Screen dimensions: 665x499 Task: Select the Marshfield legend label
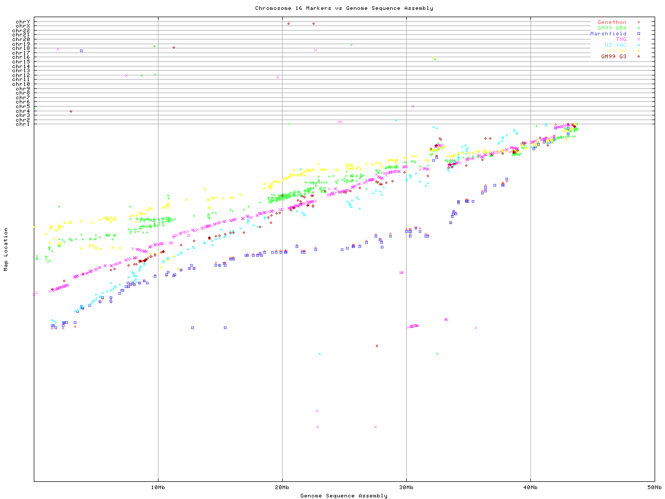608,34
